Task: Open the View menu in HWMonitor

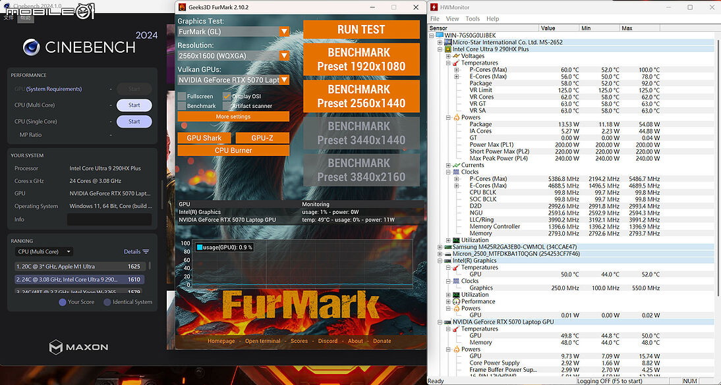Action: (453, 19)
